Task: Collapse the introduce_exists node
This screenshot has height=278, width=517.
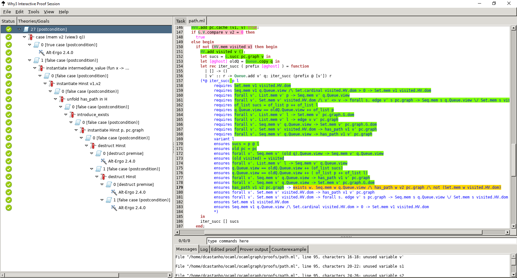Action: click(66, 114)
